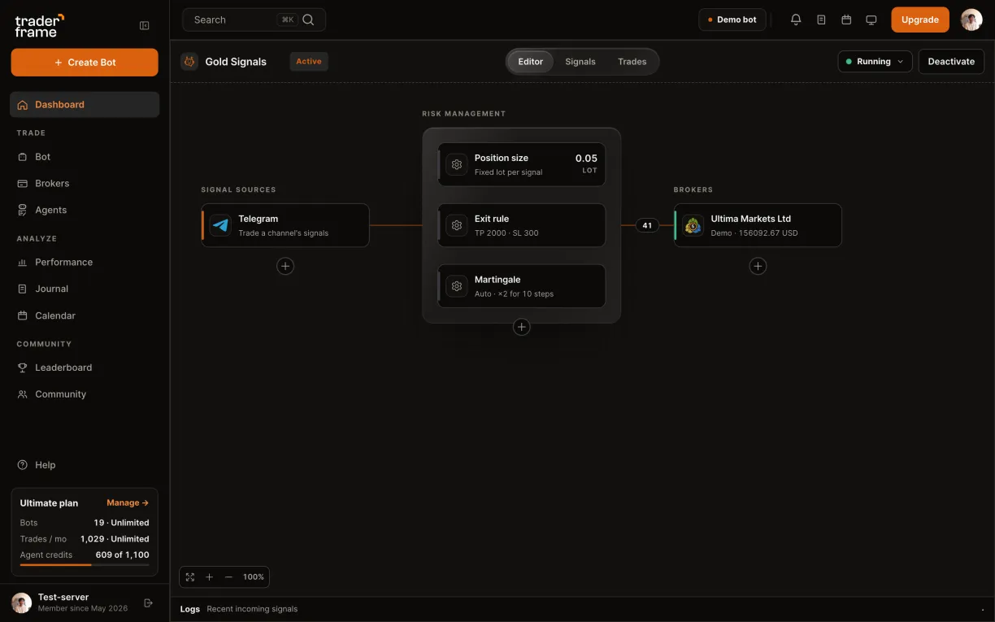Switch to the Trades tab
Viewport: 995px width, 622px height.
tap(632, 62)
